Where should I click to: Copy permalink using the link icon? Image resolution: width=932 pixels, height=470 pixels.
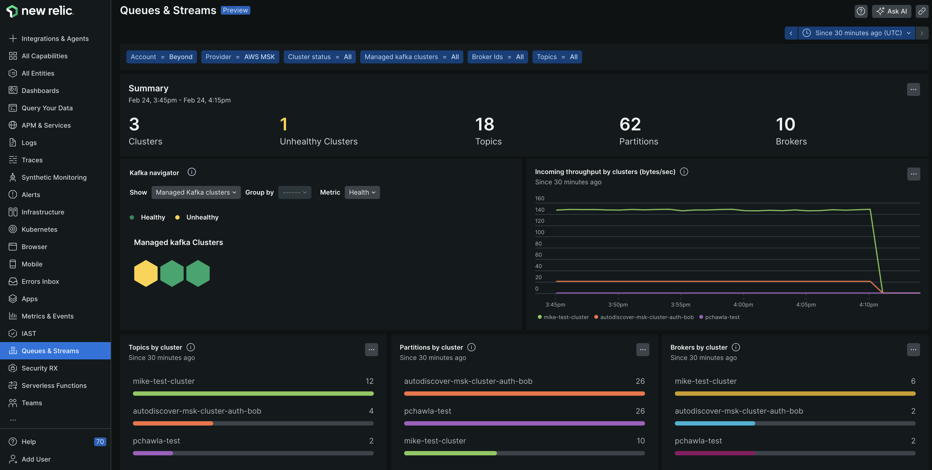pyautogui.click(x=921, y=11)
